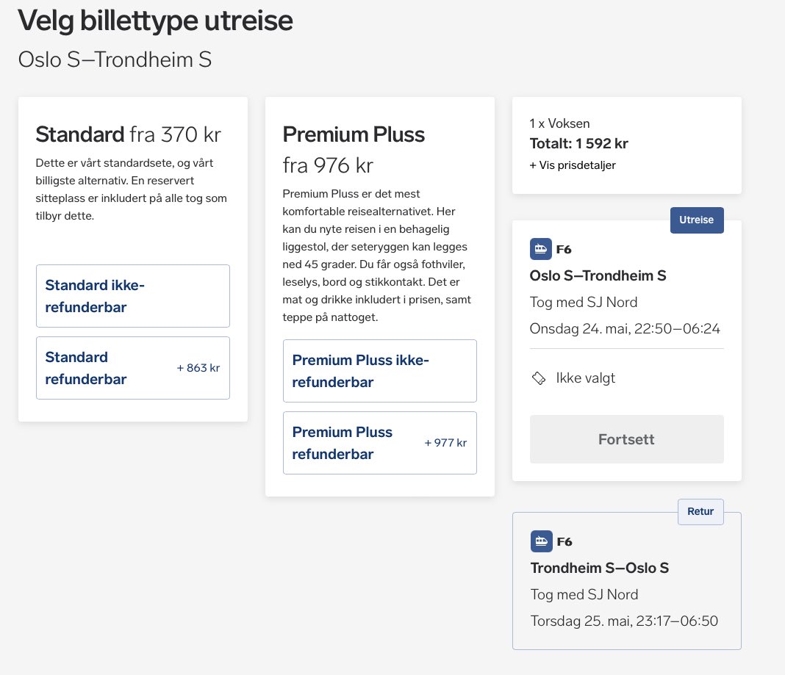
Task: Click the ticket tag icon next to Ikke valgt
Action: 539,377
